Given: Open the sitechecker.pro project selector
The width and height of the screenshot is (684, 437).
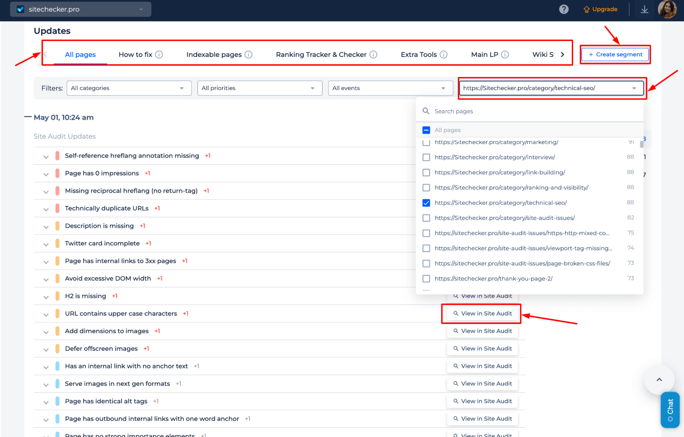Looking at the screenshot, I should tap(81, 9).
